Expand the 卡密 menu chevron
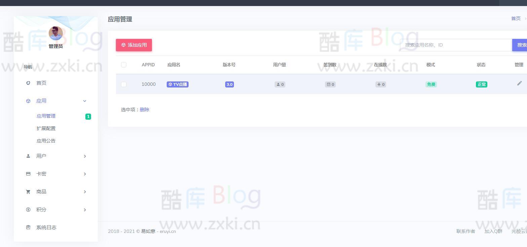 pos(85,174)
